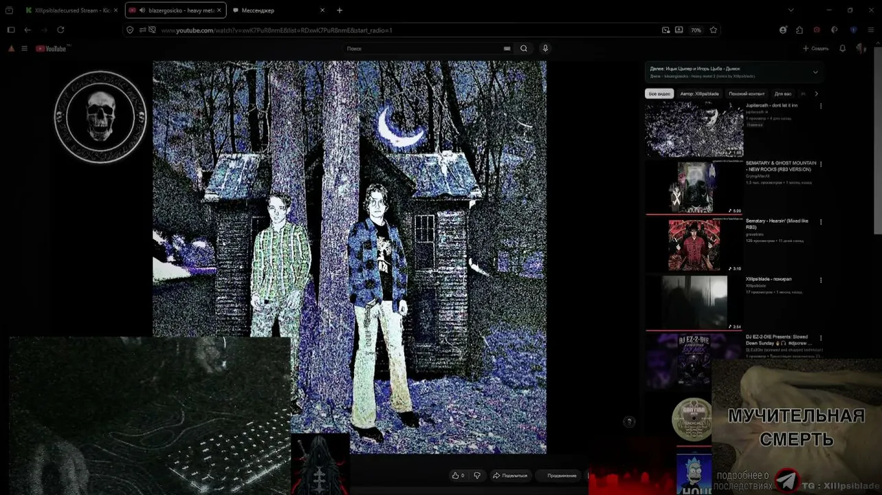
Task: Expand the up-next playlist panel
Action: 815,72
